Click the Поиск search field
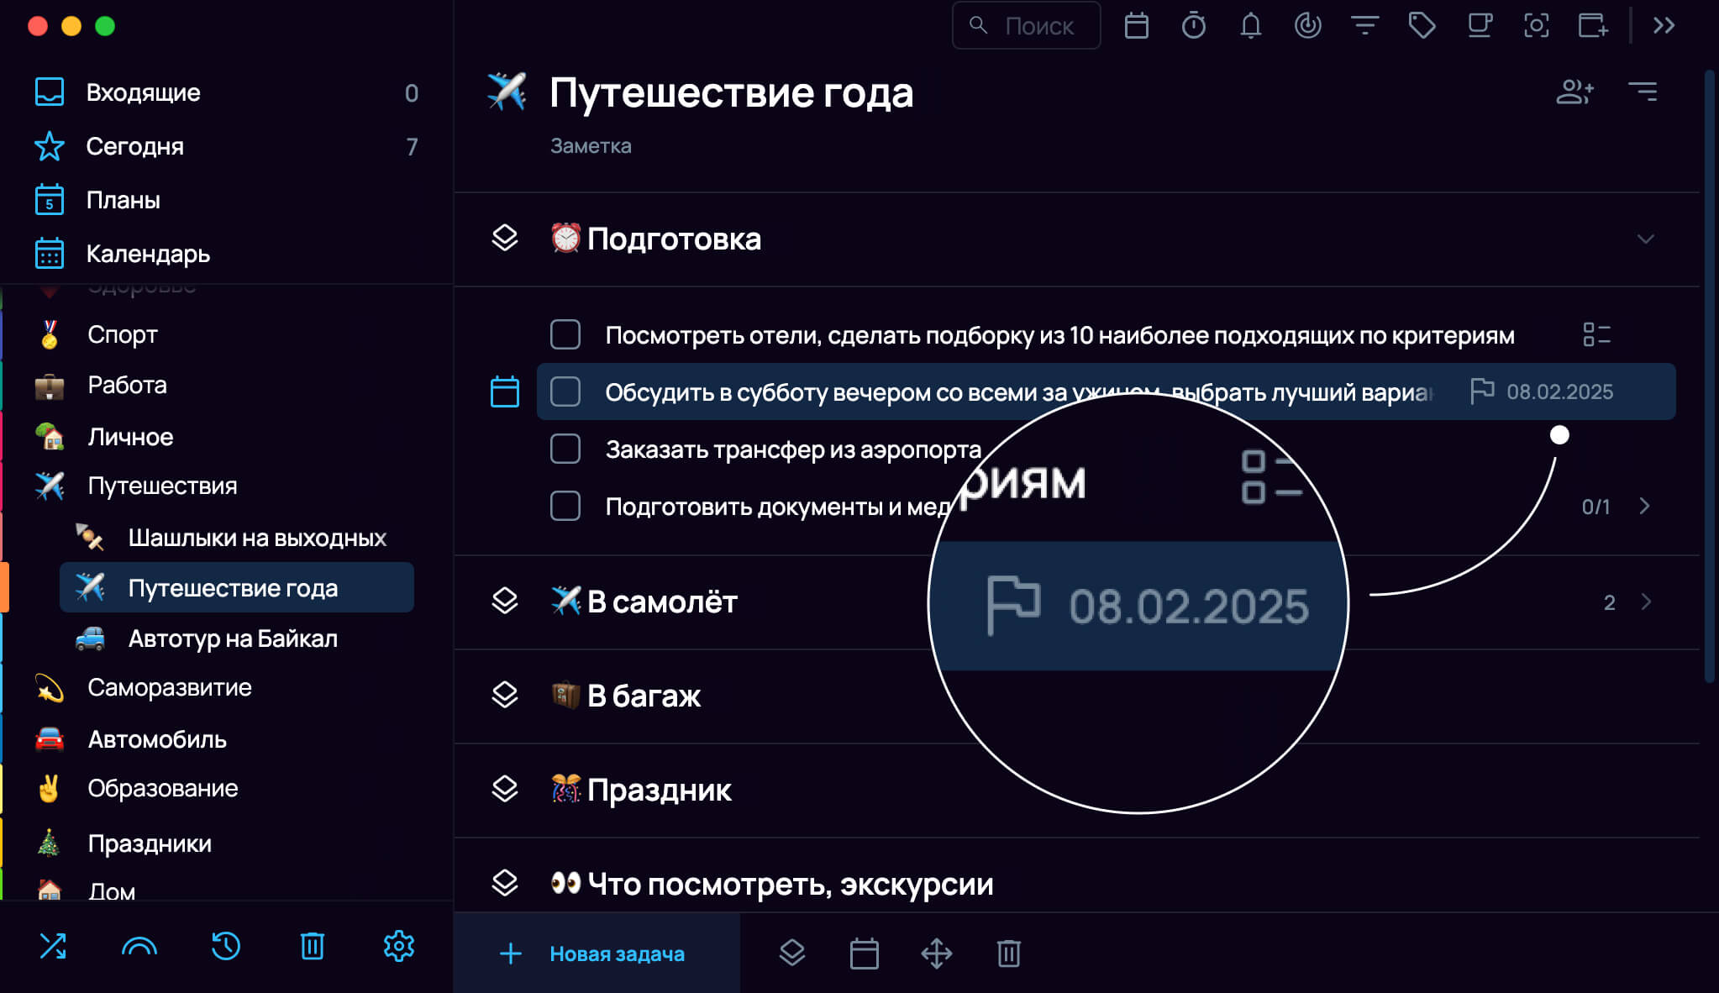The image size is (1719, 993). pyautogui.click(x=1027, y=25)
